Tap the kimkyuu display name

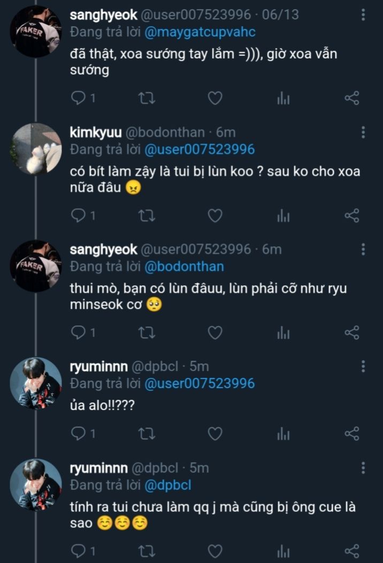point(95,132)
